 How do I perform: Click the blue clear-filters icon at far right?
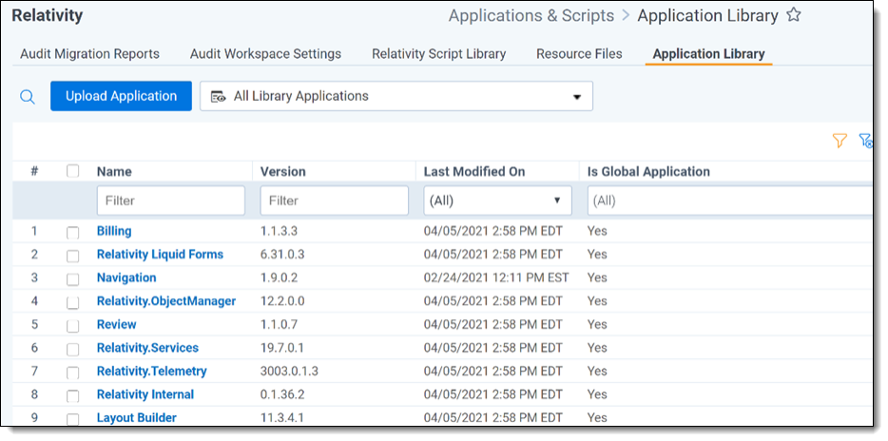865,141
